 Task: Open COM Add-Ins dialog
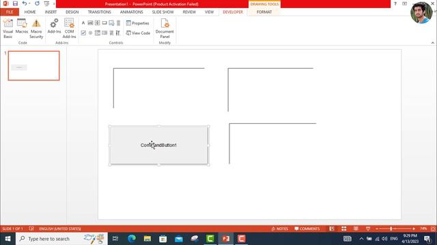[x=69, y=29]
